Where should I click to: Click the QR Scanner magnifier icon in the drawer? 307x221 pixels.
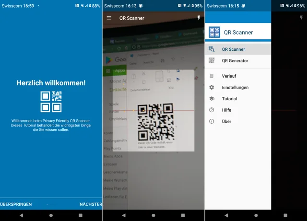[212, 49]
